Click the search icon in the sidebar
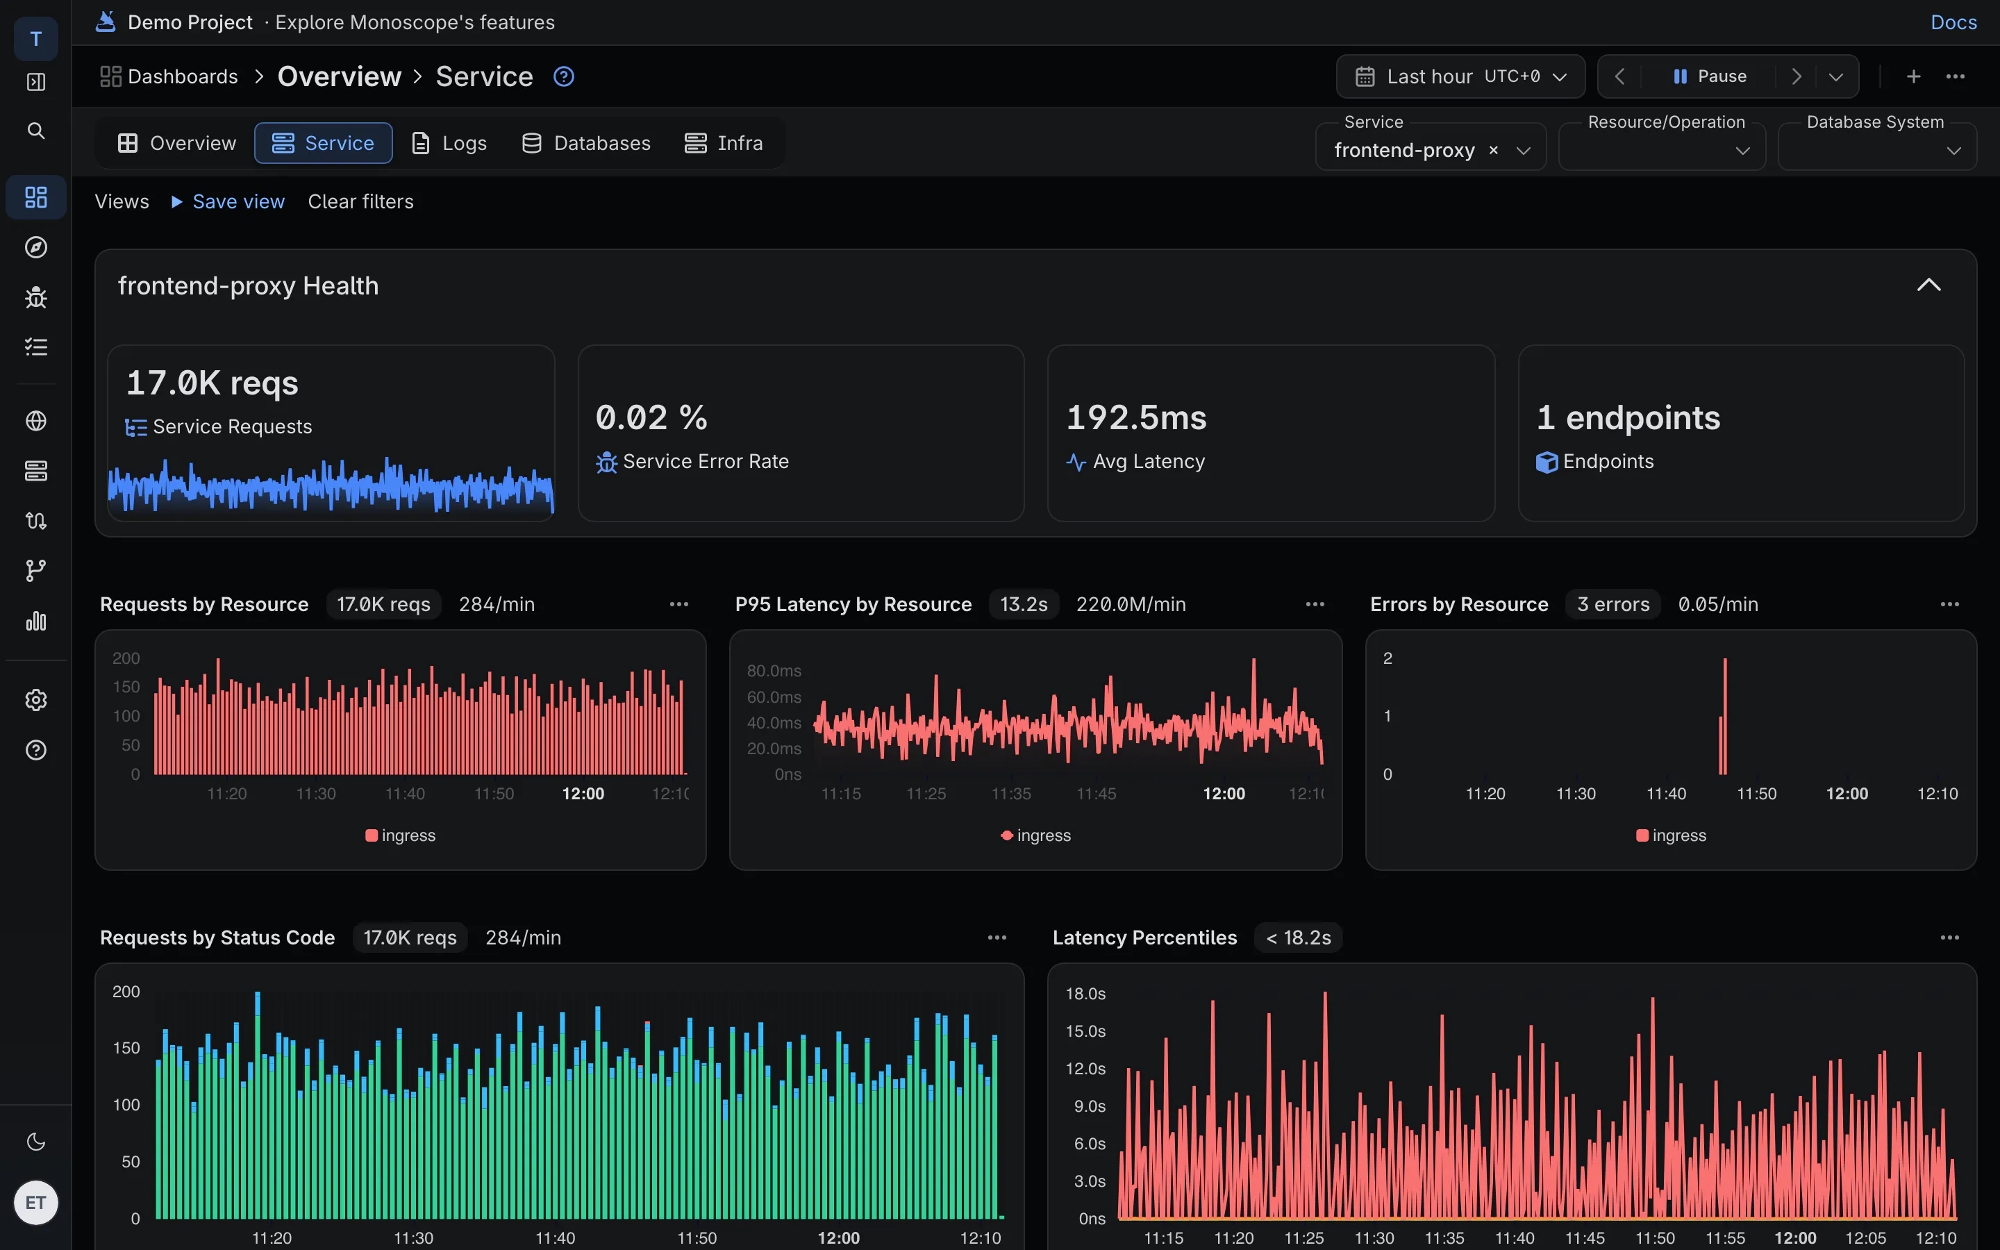Viewport: 2000px width, 1250px height. pos(35,131)
